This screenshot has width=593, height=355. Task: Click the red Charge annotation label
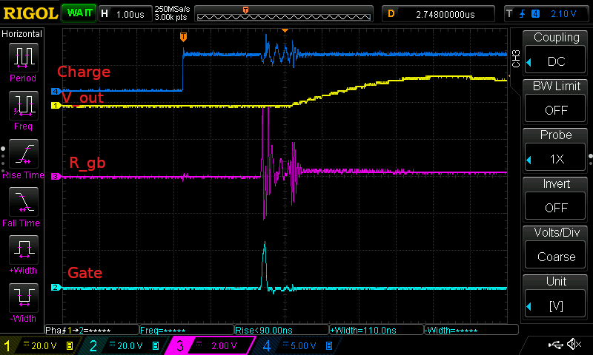click(x=84, y=72)
